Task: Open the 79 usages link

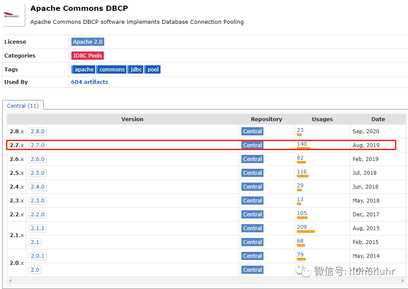Action: (x=300, y=255)
